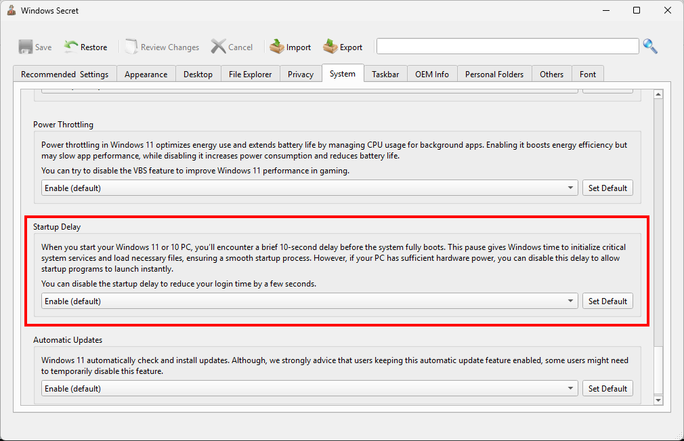Click Set Default for Startup Delay

pyautogui.click(x=607, y=301)
